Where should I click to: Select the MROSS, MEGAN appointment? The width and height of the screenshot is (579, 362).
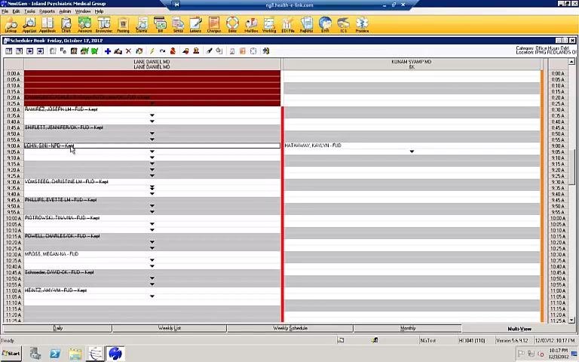pos(52,254)
